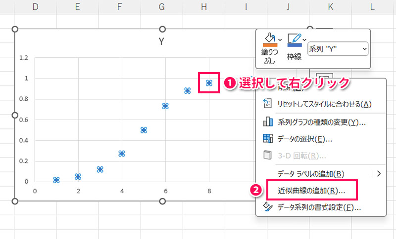
Task: Click the format data series paint icon
Action: (x=268, y=206)
